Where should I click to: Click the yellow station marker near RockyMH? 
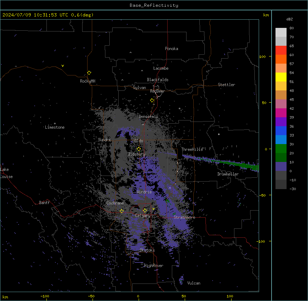click(x=89, y=73)
